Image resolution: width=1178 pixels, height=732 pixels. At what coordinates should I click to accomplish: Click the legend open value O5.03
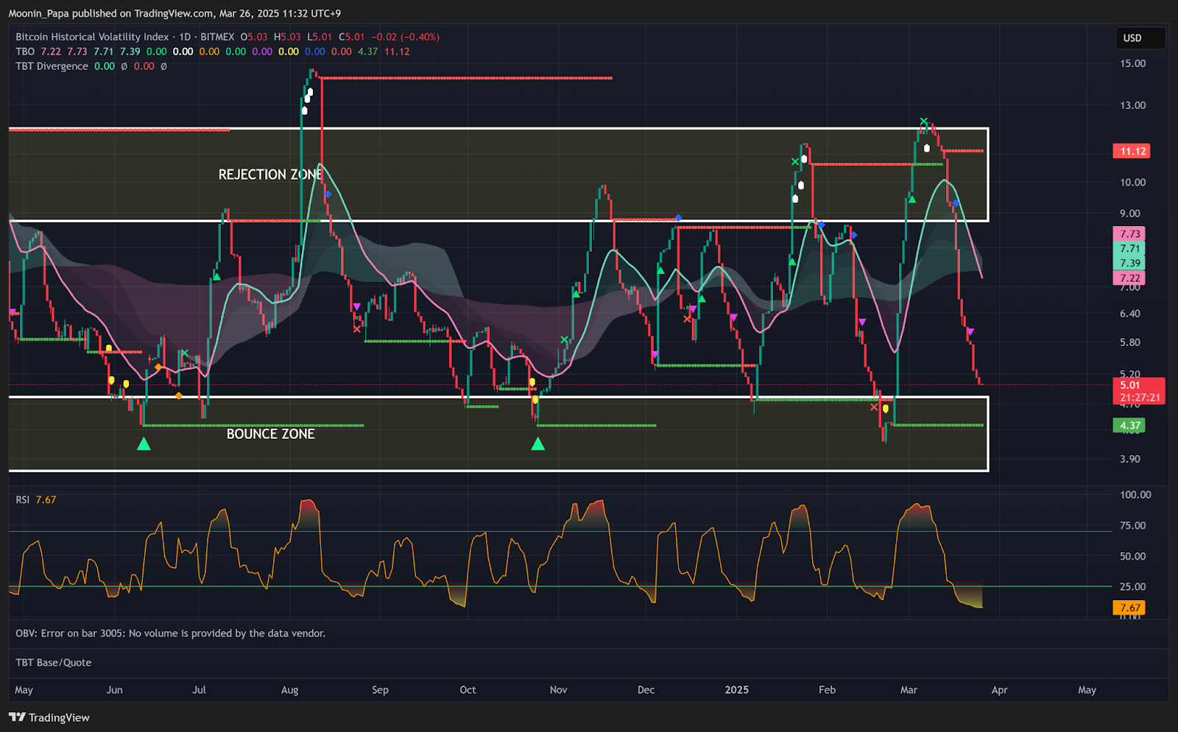pyautogui.click(x=254, y=37)
